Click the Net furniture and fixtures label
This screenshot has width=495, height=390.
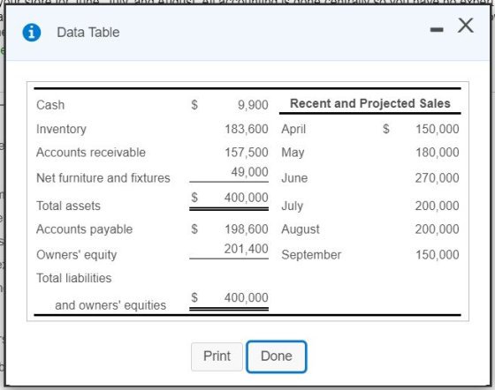(103, 178)
